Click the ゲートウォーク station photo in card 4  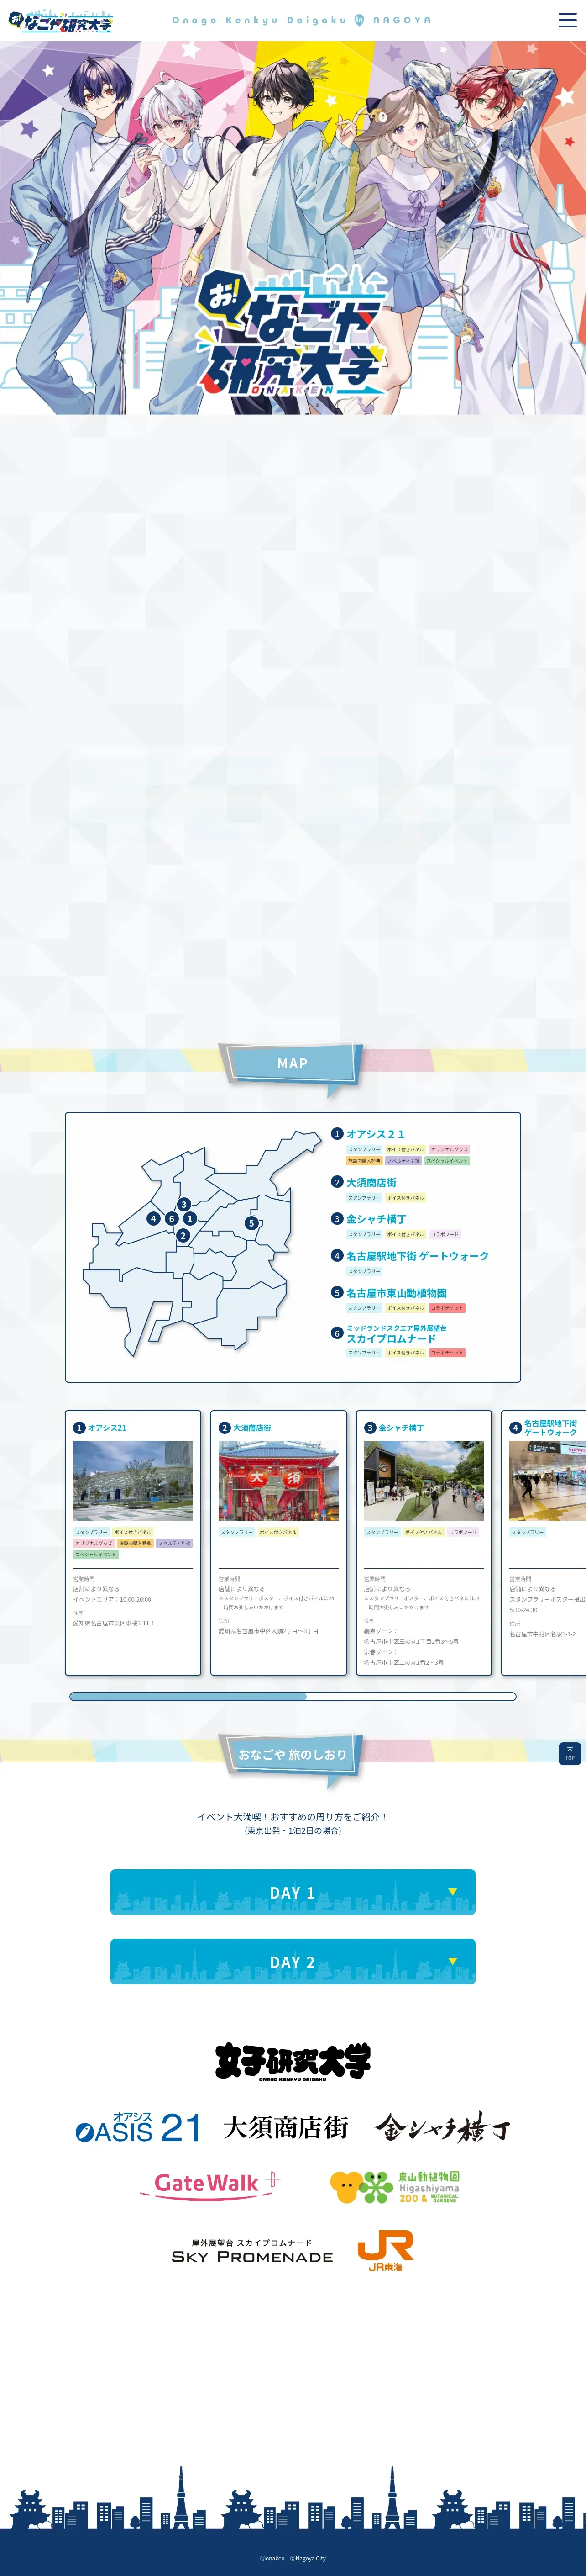tap(547, 1481)
